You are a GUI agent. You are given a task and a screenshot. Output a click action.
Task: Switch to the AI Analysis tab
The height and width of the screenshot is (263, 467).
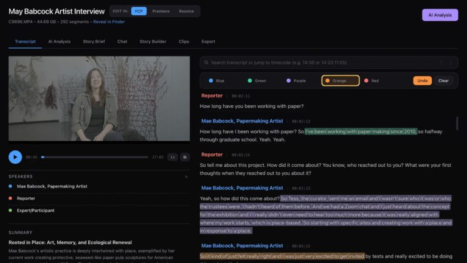pyautogui.click(x=59, y=41)
